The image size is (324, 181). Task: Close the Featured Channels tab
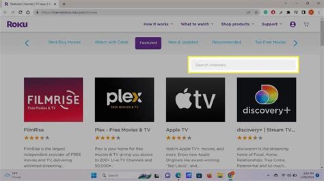[55, 4]
